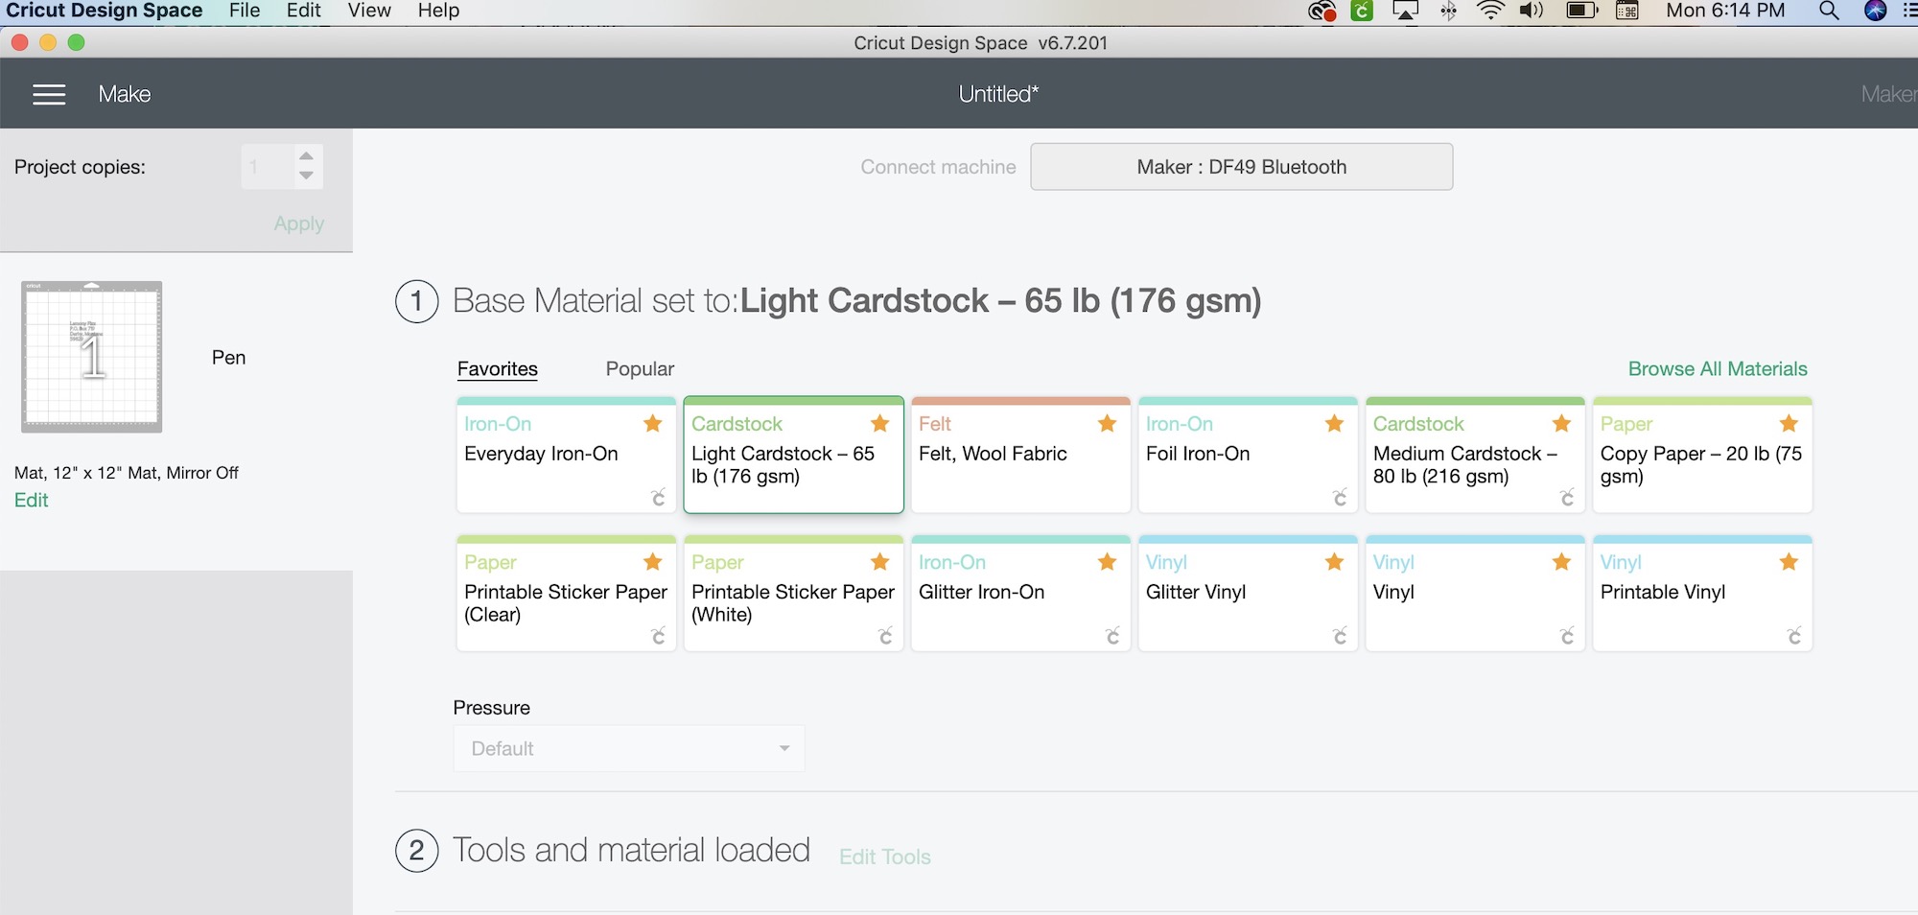Open the View menu
The width and height of the screenshot is (1918, 915).
coord(369,11)
